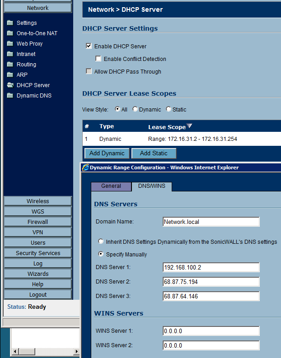Click the Add Static button

coord(154,153)
